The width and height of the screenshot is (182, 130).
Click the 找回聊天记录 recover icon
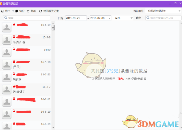tap(40, 11)
